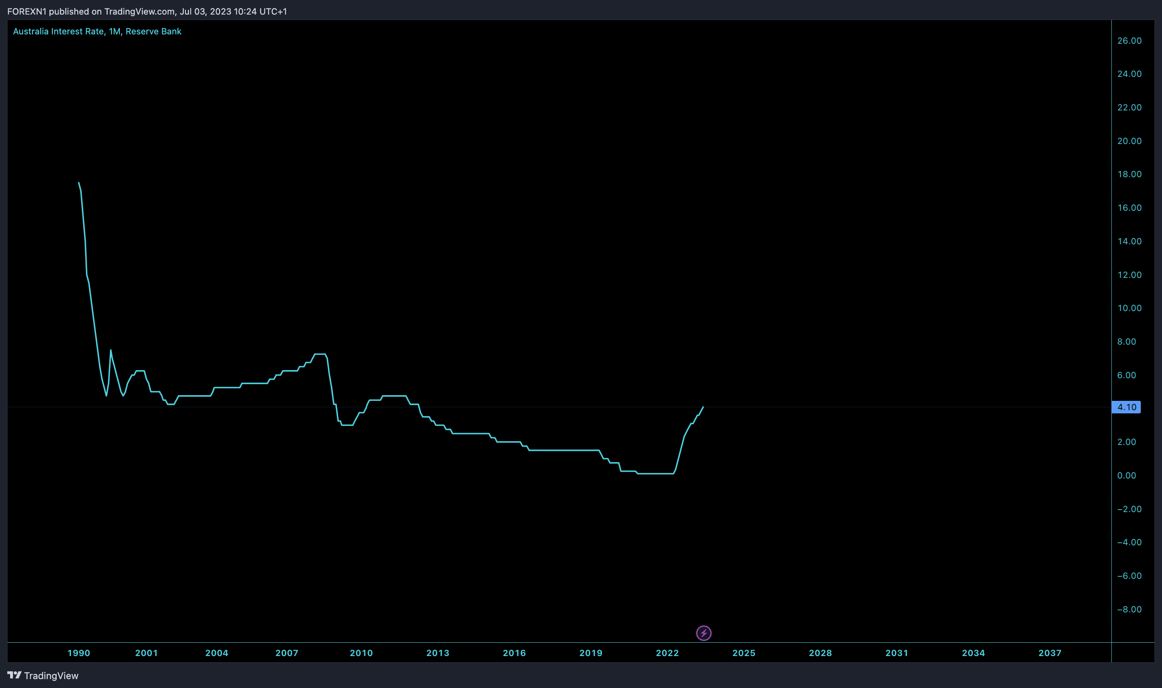Viewport: 1162px width, 688px height.
Task: Click the 24.00 price scale value
Action: coord(1129,74)
